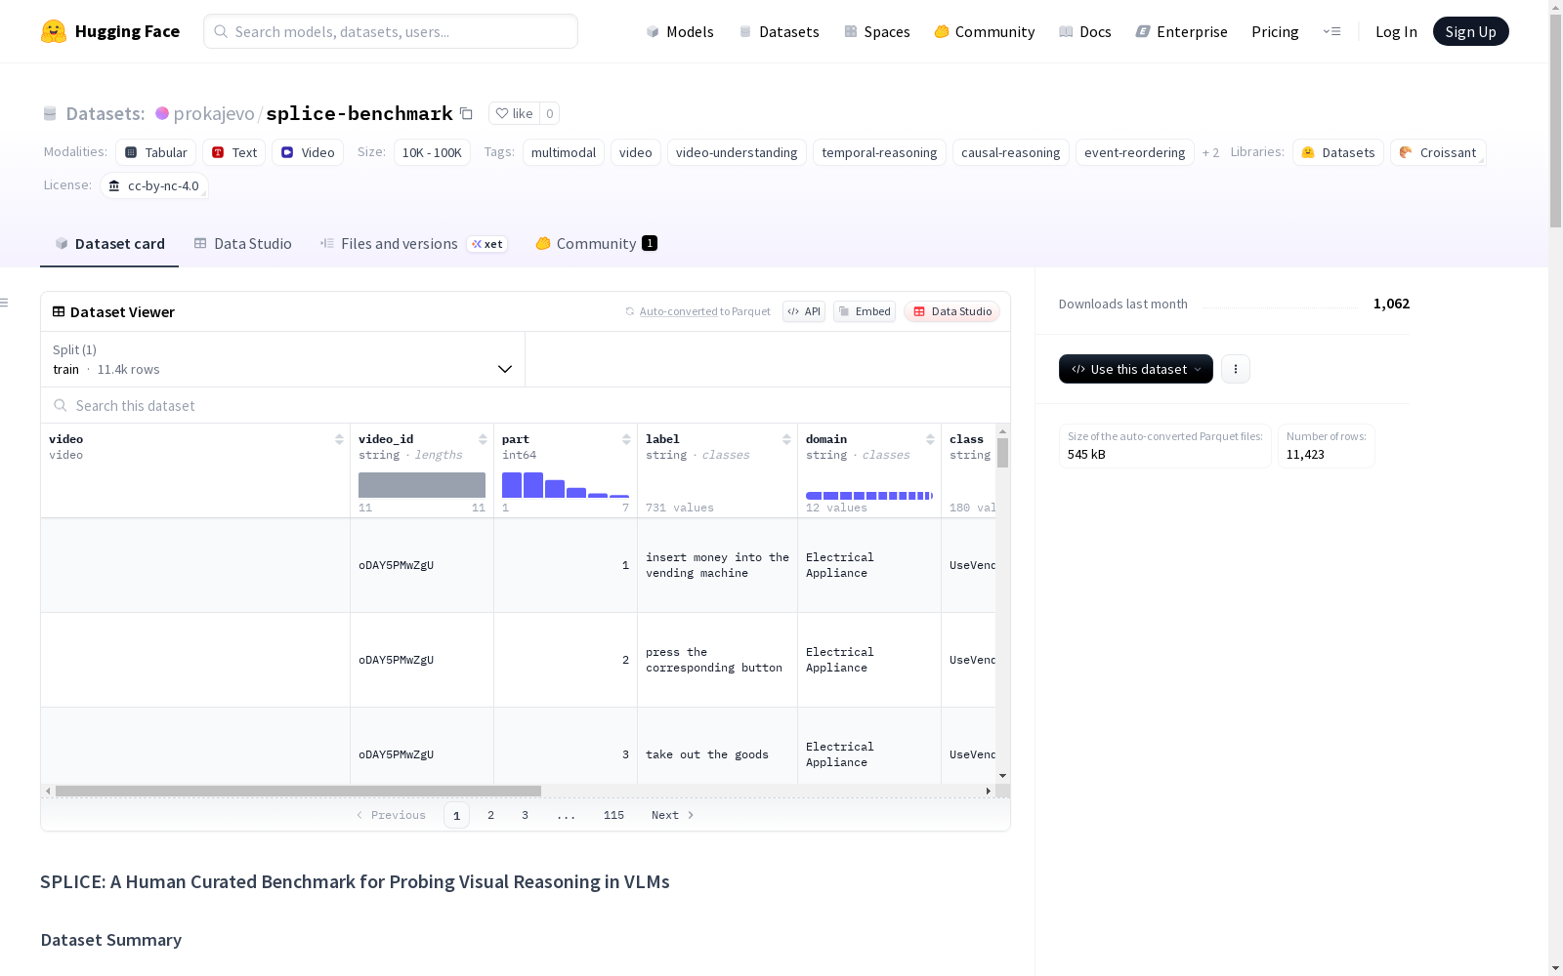Screen dimensions: 1563x976
Task: Expand the +2 more tags
Action: point(1210,153)
